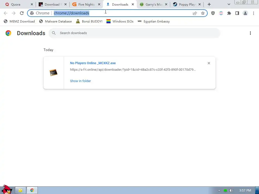
Task: Show hidden system tray icons
Action: (x=219, y=190)
